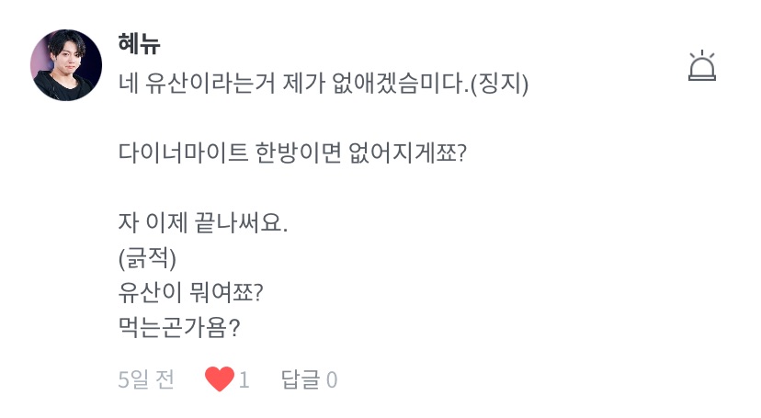This screenshot has width=761, height=418.
Task: Click the (긁적) text
Action: coord(147,258)
